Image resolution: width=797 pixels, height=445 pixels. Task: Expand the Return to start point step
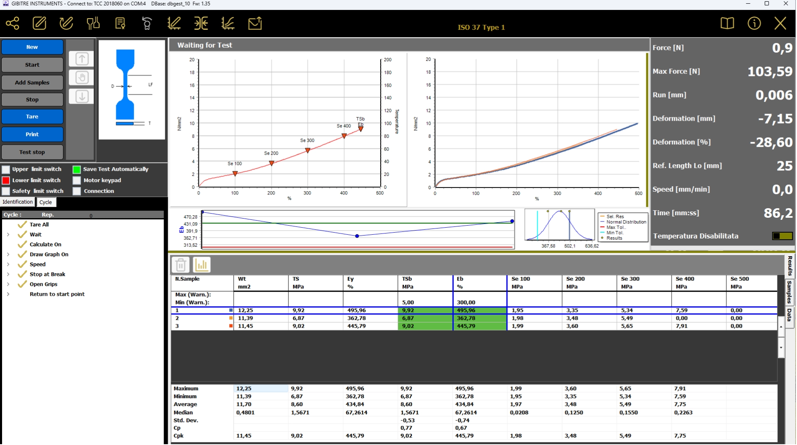[x=8, y=294]
